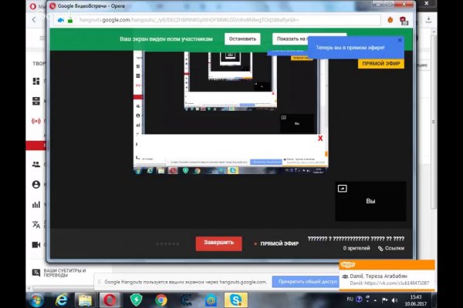Select the "Вы" video thumbnail
The image size is (463, 308).
coord(370,201)
